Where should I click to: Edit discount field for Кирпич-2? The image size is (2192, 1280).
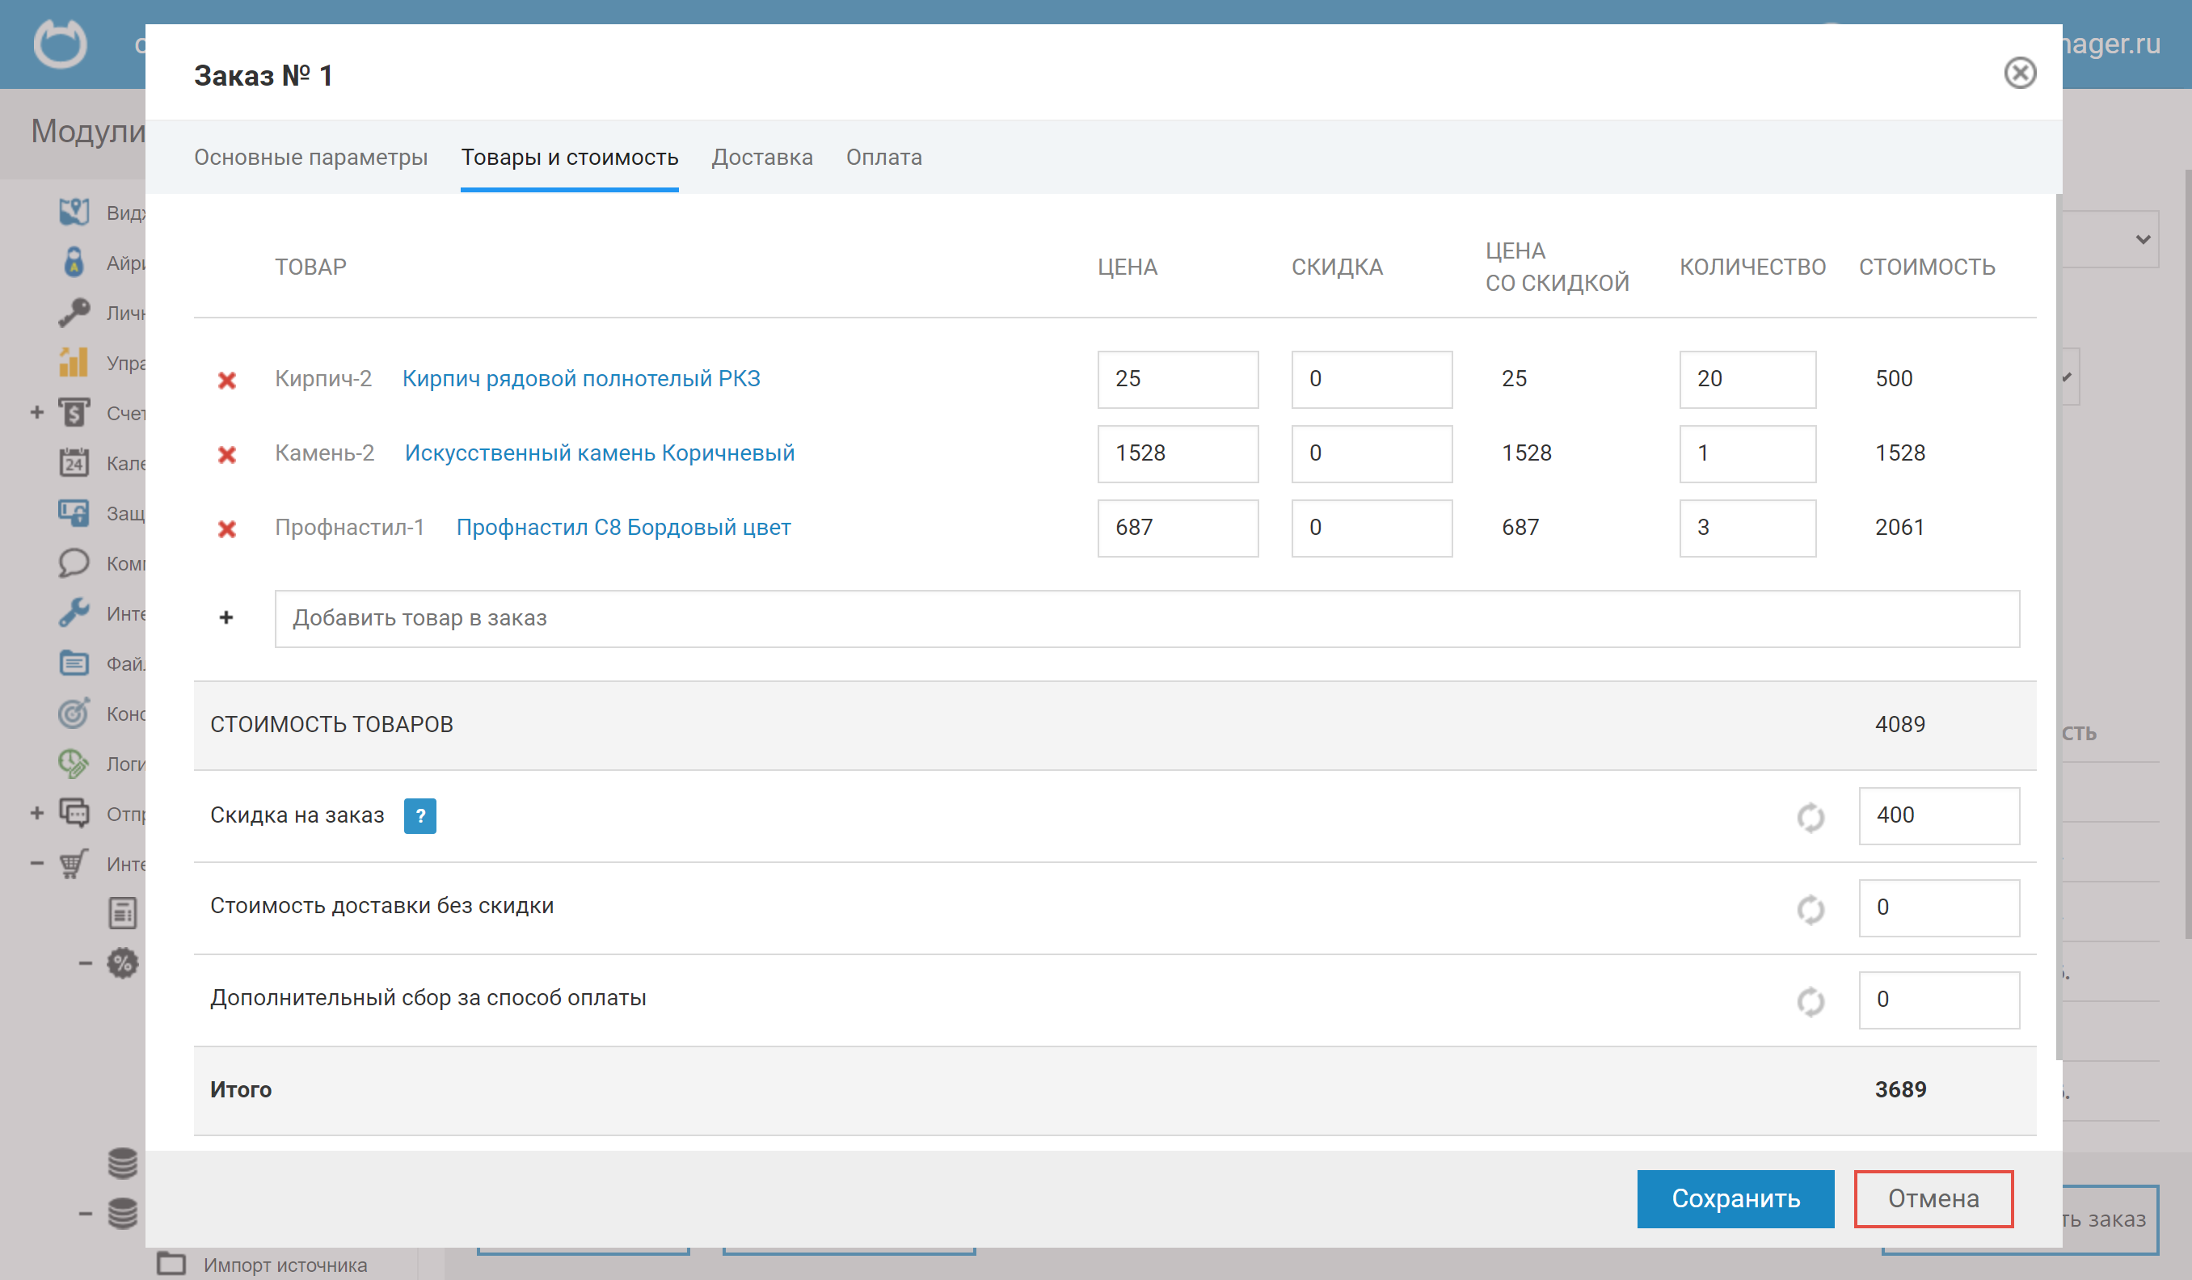(1372, 379)
